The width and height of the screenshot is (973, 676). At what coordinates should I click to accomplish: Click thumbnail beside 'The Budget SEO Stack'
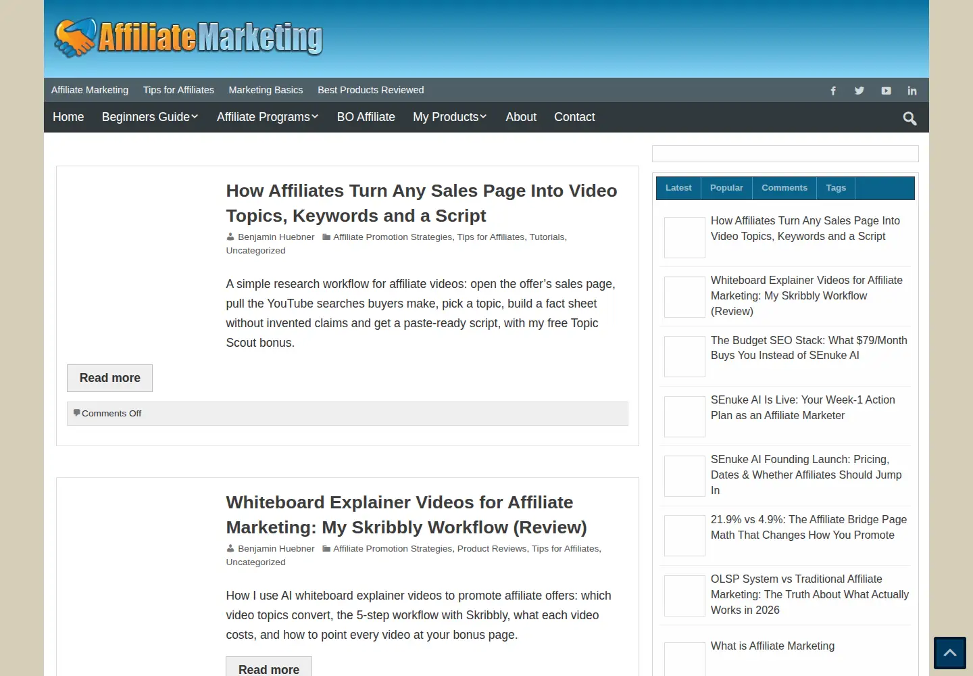(x=684, y=356)
